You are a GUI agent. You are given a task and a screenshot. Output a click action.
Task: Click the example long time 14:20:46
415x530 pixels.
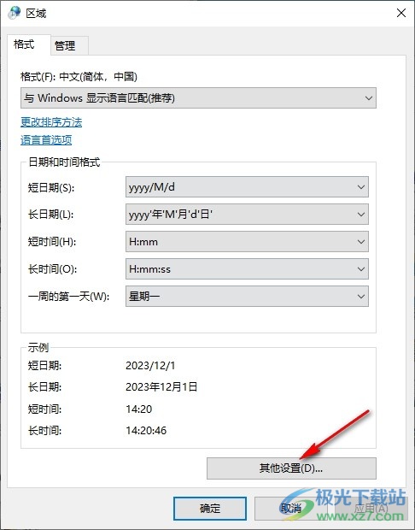[146, 431]
